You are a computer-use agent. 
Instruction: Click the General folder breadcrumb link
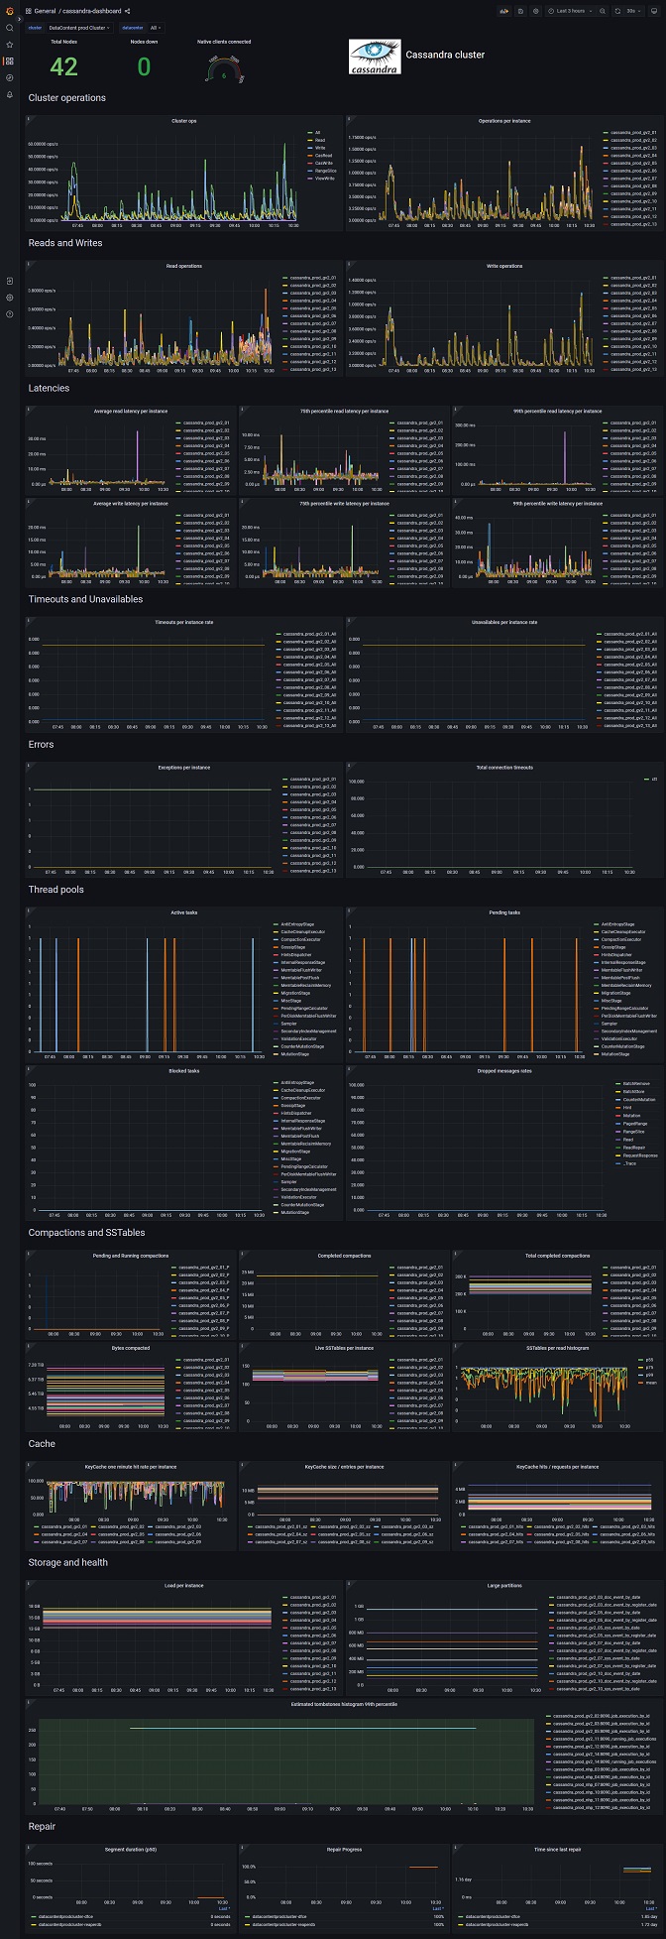pyautogui.click(x=45, y=11)
